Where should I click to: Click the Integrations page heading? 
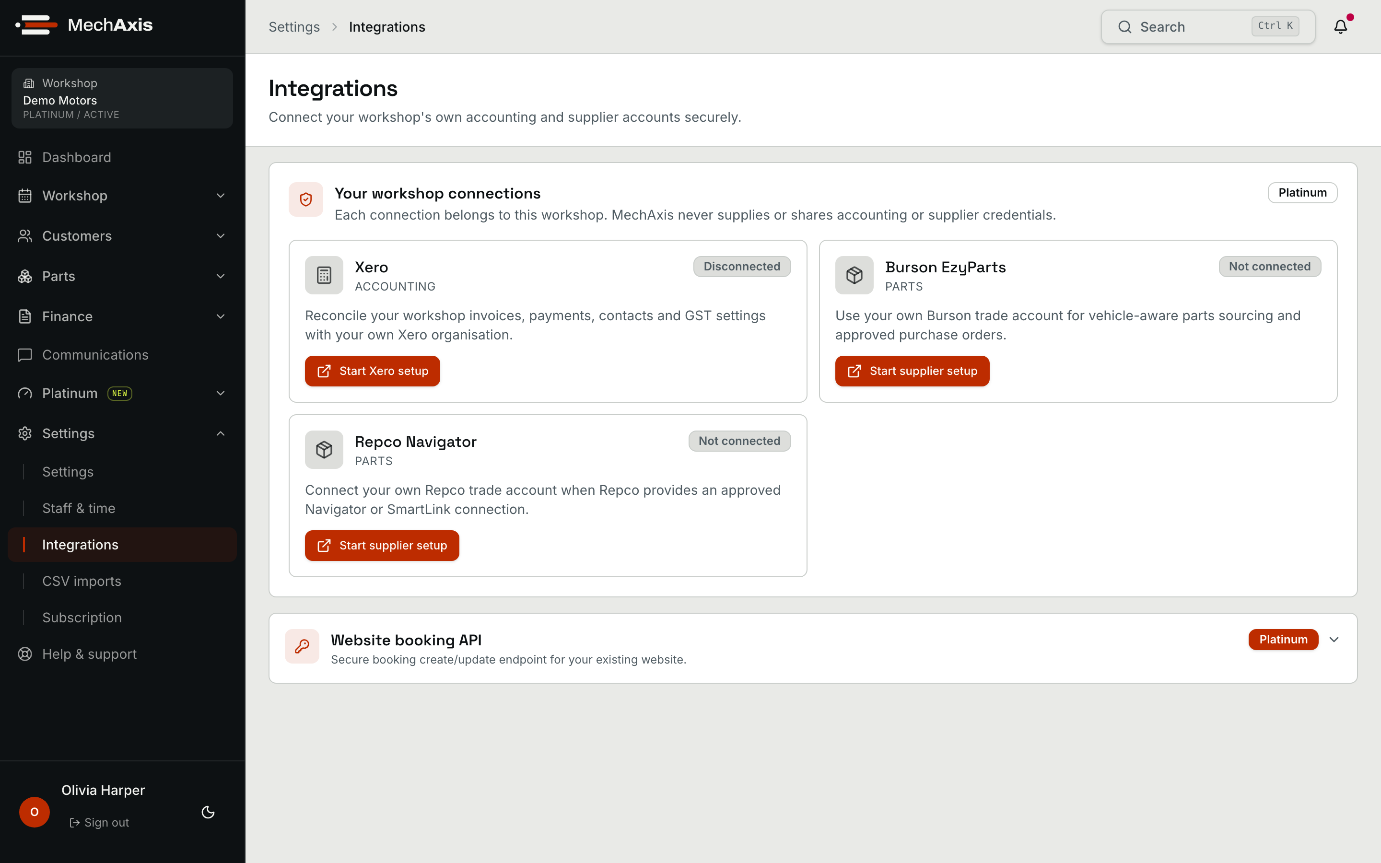pos(333,89)
